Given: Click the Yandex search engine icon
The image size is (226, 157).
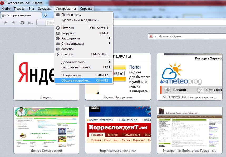Looking at the screenshot, I should tap(151, 36).
